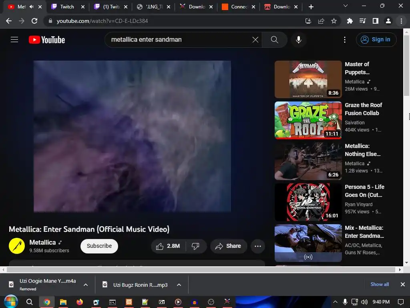Open the 9:40 PM clock
This screenshot has height=308, width=410.
click(381, 302)
